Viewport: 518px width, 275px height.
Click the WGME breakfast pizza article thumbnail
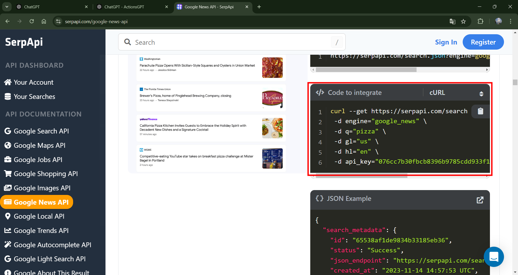point(272,158)
